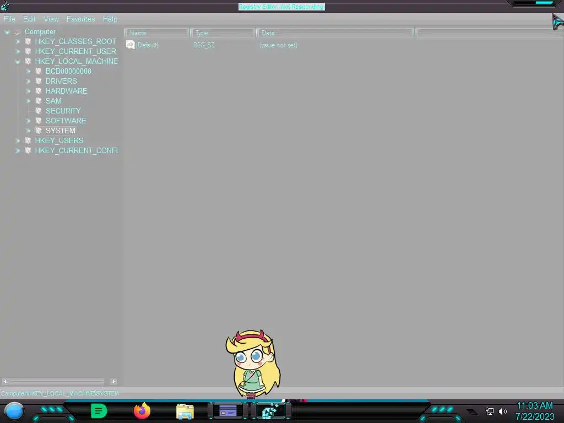Click the SECURITY key icon
Image resolution: width=564 pixels, height=423 pixels.
38,111
